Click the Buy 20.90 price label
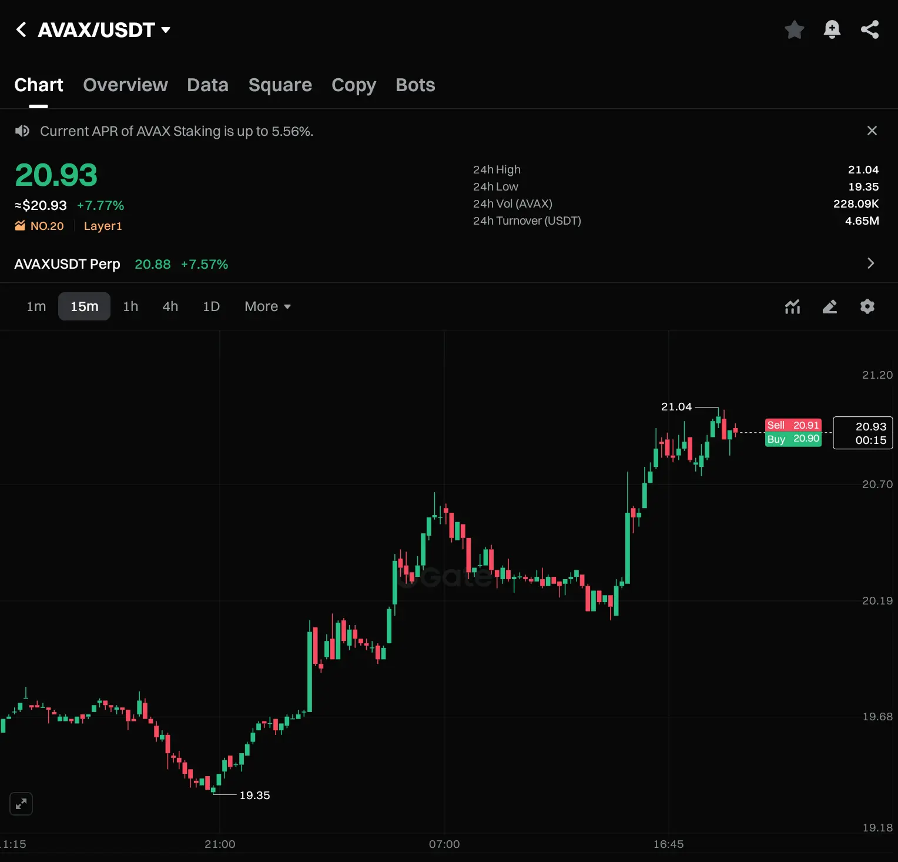 click(x=793, y=439)
